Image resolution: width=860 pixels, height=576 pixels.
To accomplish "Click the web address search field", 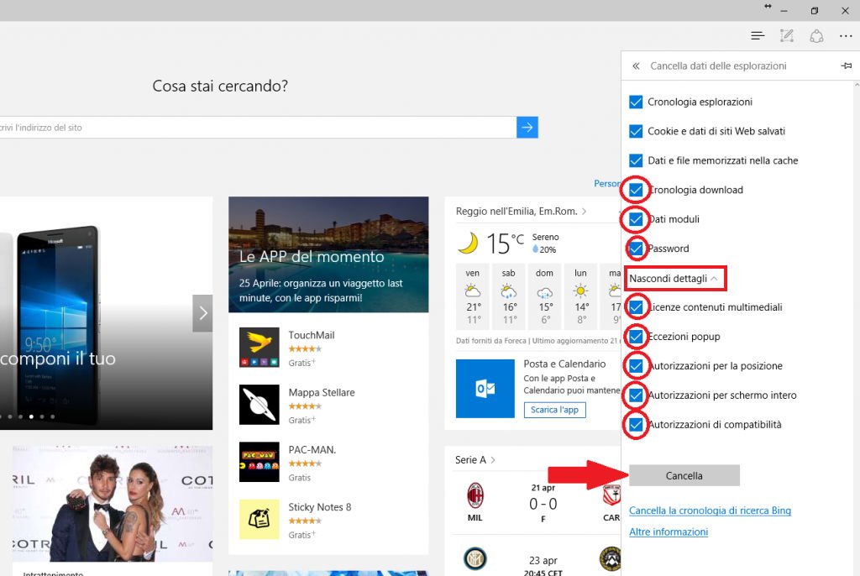I will [252, 128].
